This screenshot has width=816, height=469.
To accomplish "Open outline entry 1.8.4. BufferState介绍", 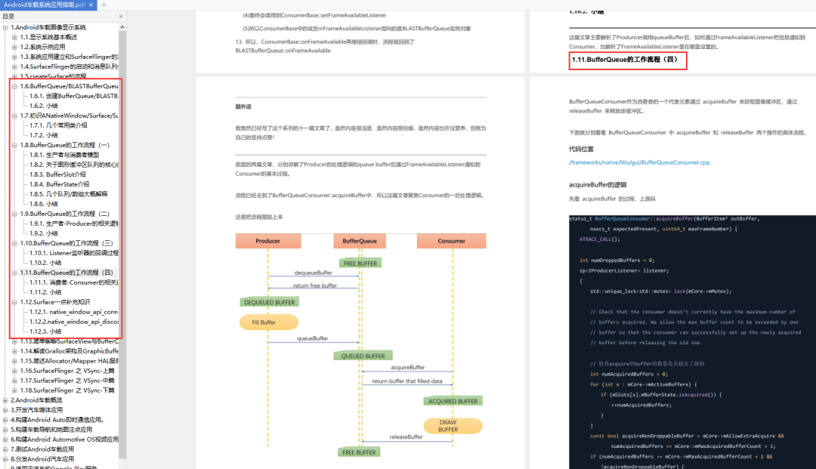I will coord(60,184).
